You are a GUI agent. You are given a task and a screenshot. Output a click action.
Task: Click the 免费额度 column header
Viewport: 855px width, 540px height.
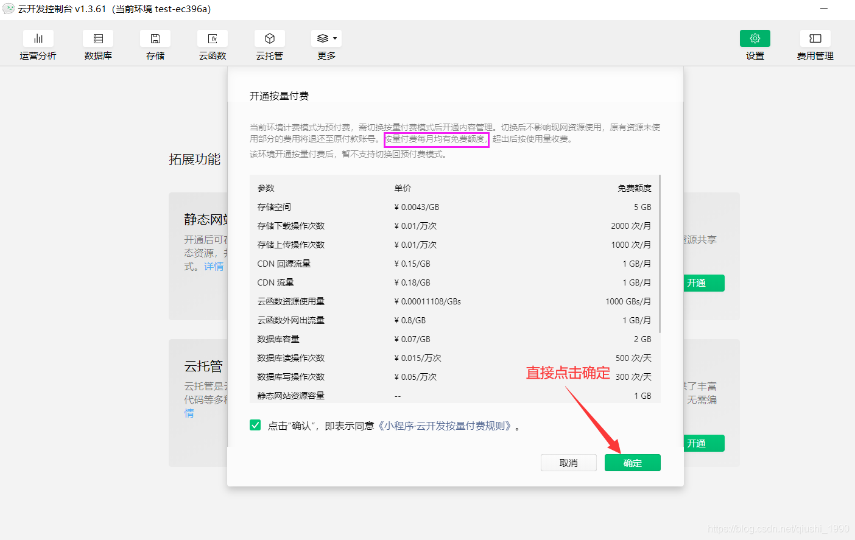[635, 188]
